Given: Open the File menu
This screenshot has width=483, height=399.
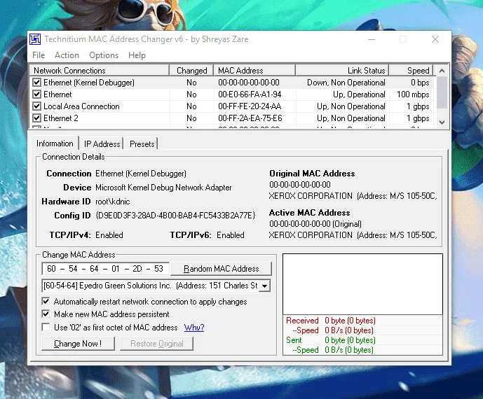Looking at the screenshot, I should [39, 55].
